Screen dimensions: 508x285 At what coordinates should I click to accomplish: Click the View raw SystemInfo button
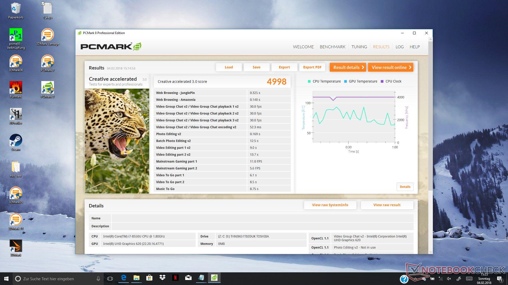[330, 205]
